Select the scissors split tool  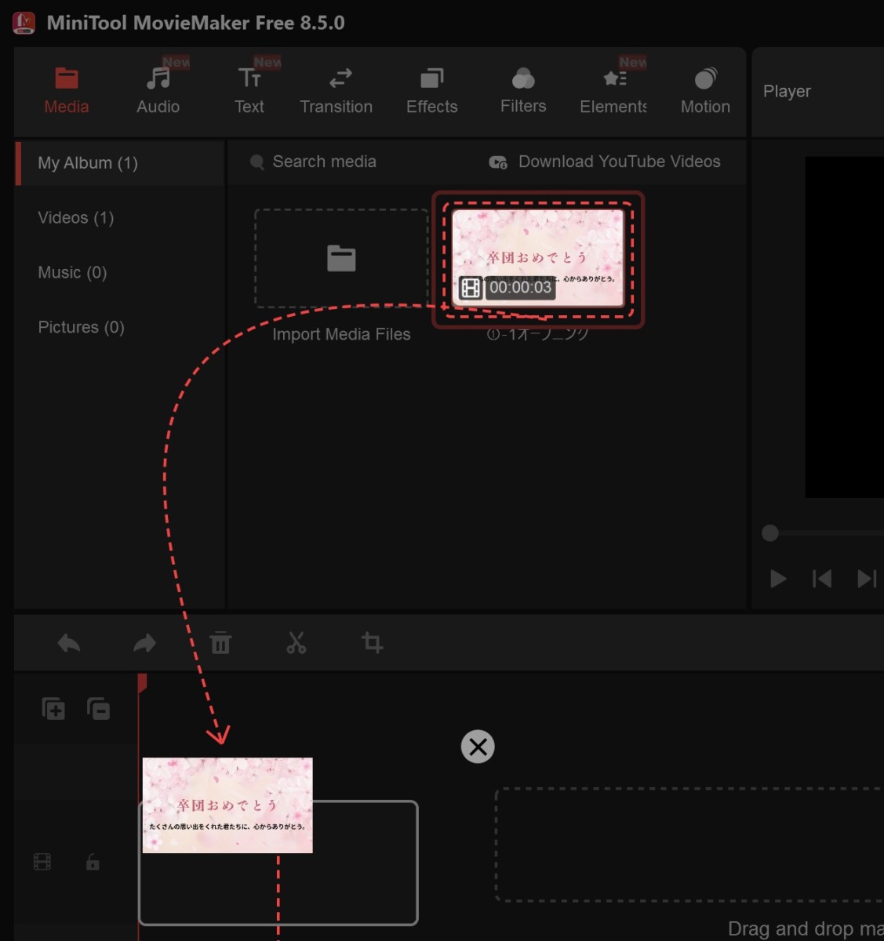click(296, 643)
